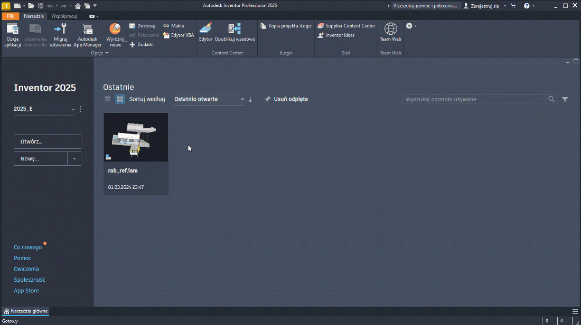Select the Narzędzia ribbon tab
Screen dimensions: 581x325
(34, 16)
